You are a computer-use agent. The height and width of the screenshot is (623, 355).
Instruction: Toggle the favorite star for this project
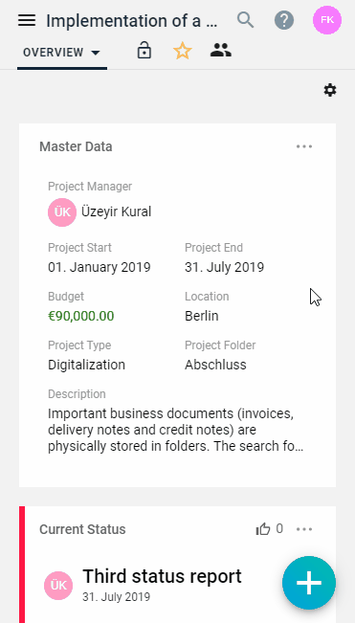(182, 52)
